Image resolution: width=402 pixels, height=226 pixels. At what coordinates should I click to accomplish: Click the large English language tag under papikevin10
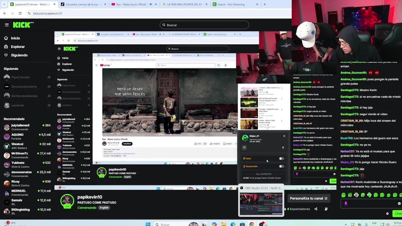coord(104,208)
